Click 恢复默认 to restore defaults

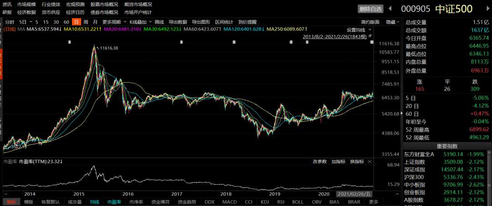(51, 202)
